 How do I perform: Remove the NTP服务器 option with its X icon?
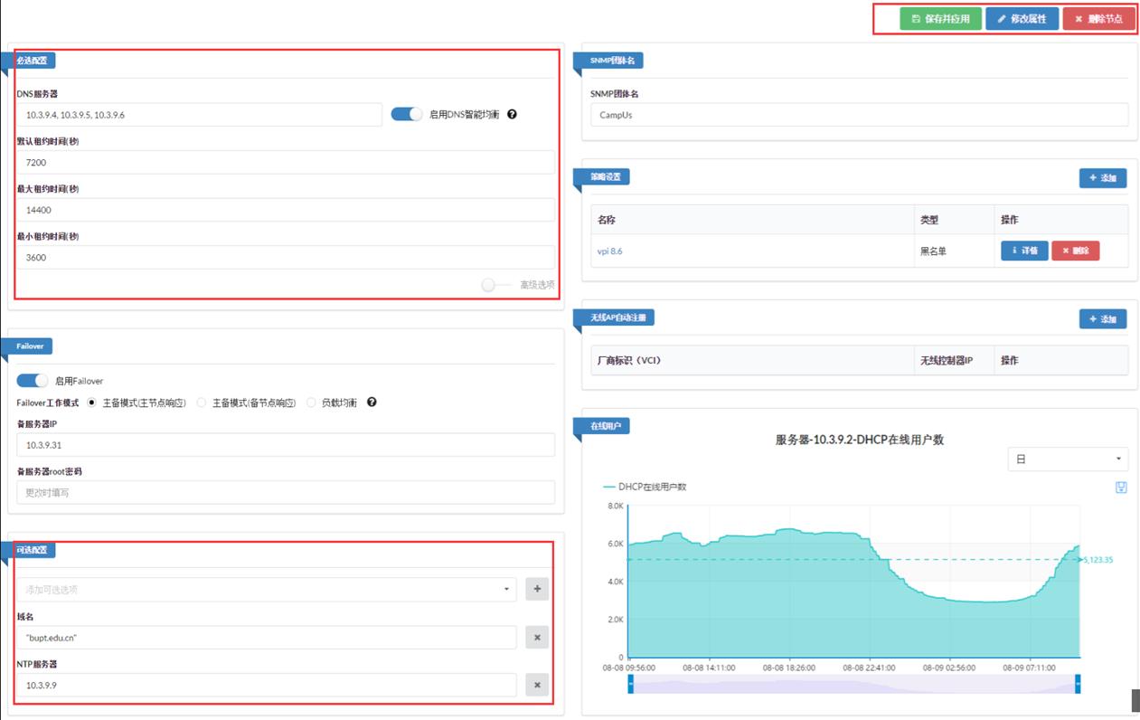coord(537,686)
